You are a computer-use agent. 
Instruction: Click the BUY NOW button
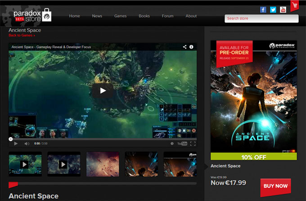(x=275, y=186)
